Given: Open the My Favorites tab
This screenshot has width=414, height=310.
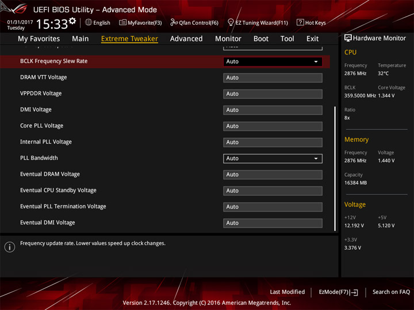Looking at the screenshot, I should (39, 39).
